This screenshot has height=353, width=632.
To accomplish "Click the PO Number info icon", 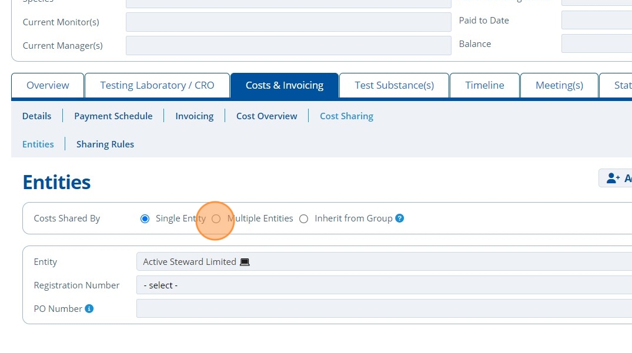I will point(89,308).
